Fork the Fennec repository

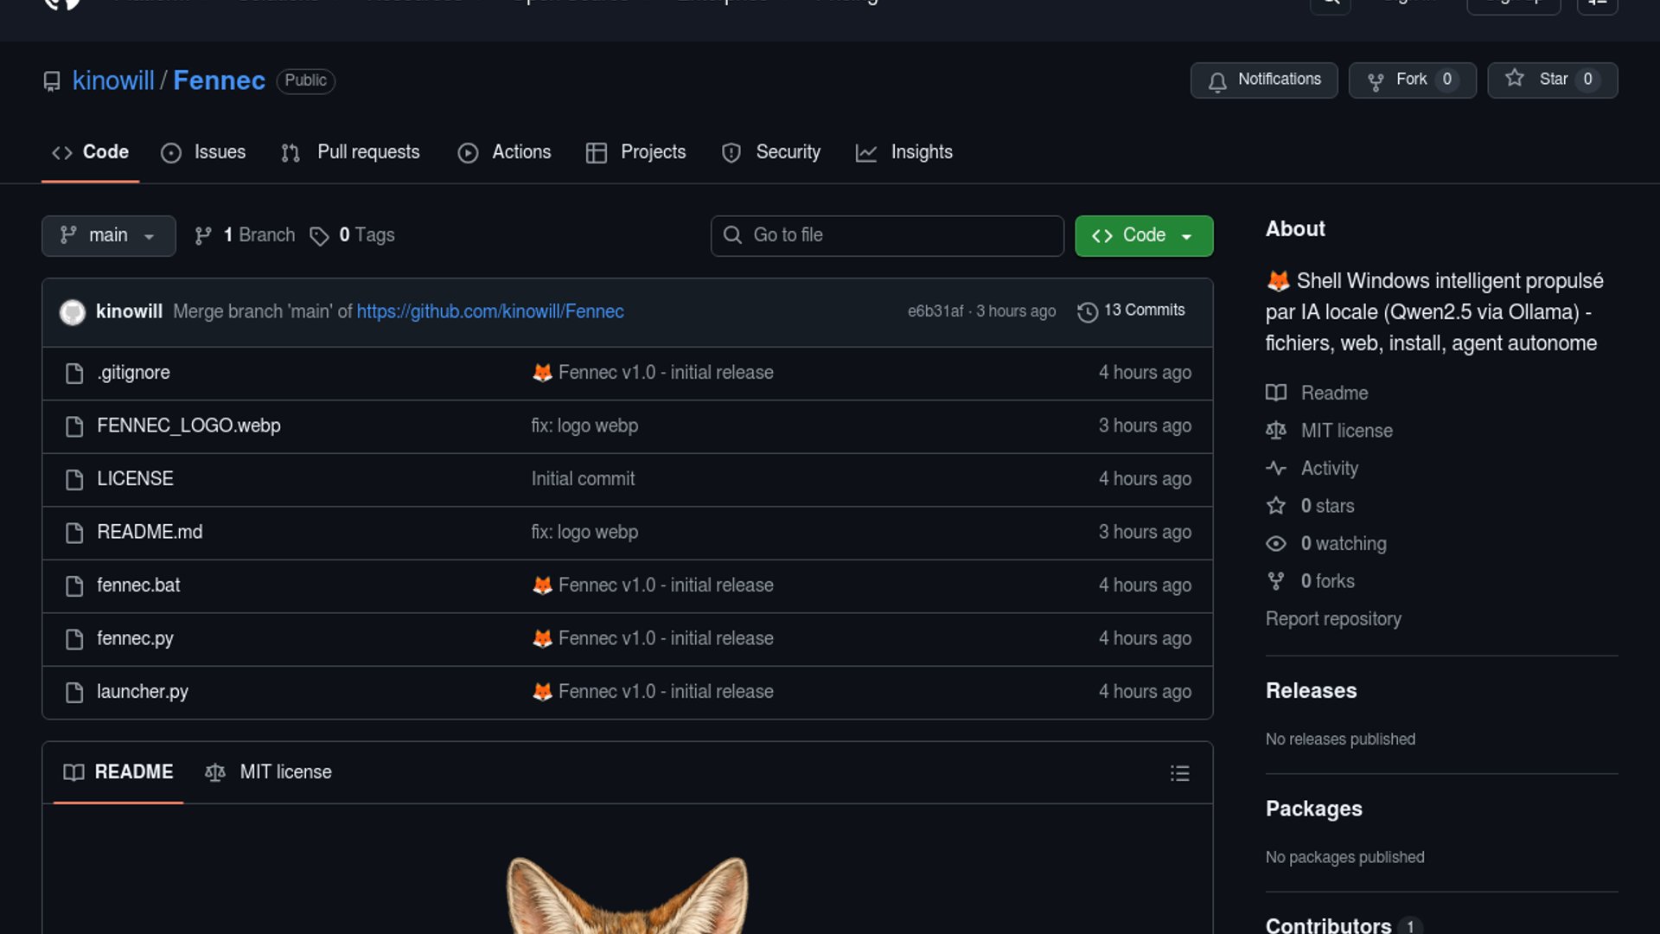[x=1411, y=80]
